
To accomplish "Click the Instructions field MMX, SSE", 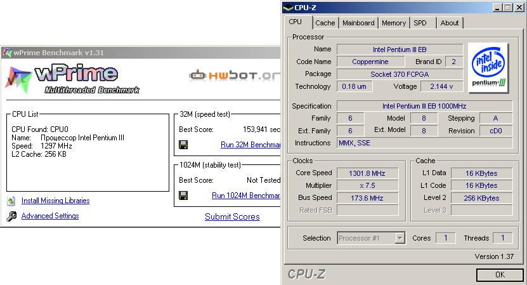I will click(x=424, y=143).
